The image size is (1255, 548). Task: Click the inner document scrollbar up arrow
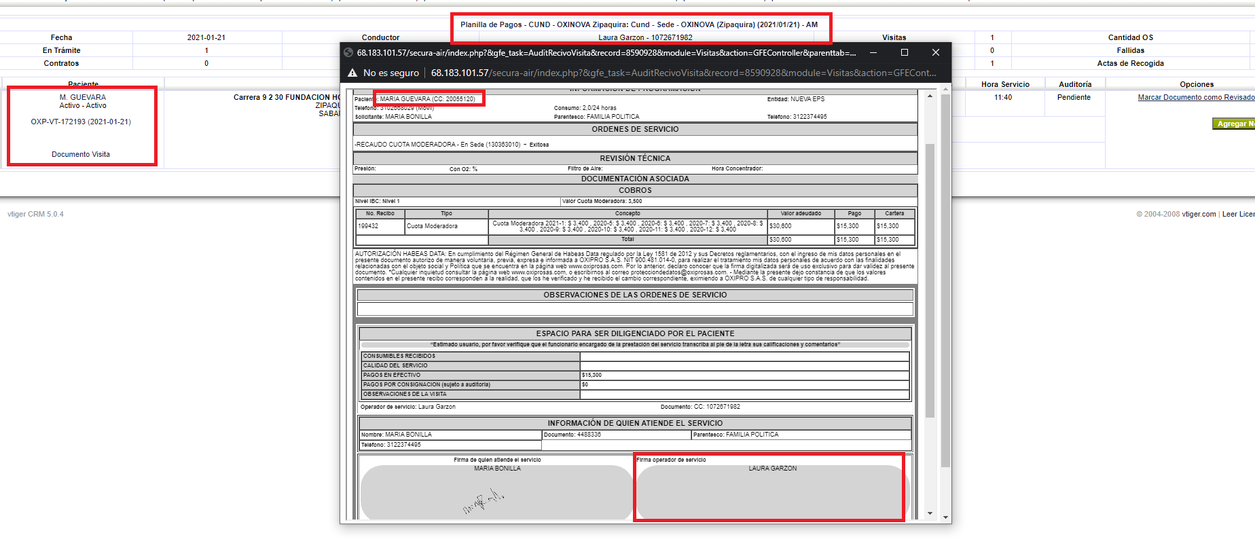pos(930,96)
